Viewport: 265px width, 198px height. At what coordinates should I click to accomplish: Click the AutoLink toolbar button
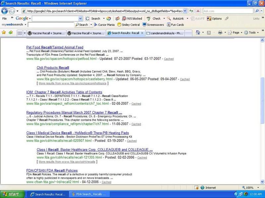coord(176,18)
